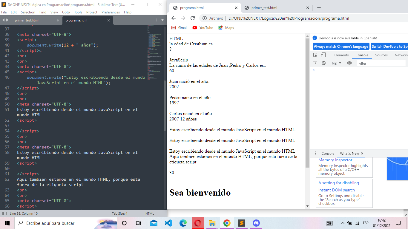
Task: Open the Network tab in DevTools
Action: 401,55
